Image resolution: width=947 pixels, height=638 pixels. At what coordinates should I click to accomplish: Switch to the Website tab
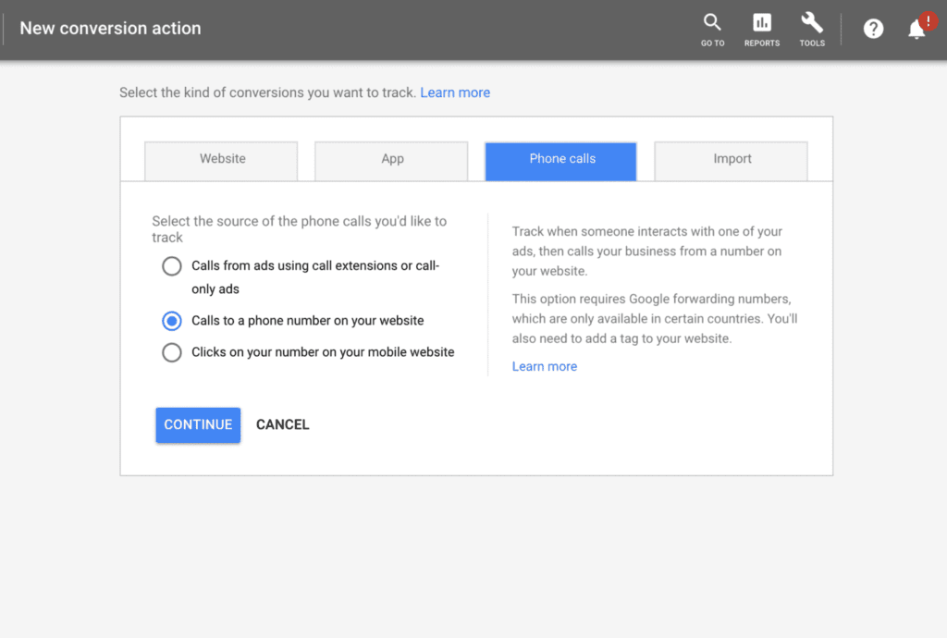[222, 159]
